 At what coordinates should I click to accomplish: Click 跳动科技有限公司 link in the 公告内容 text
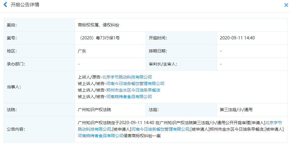coord(94,129)
